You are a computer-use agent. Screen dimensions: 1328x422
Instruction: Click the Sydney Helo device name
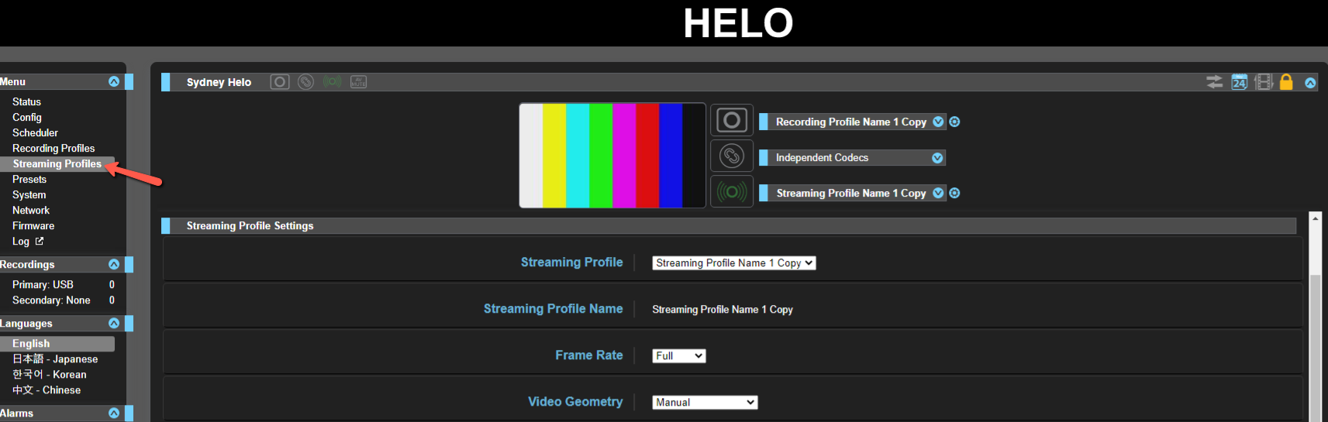click(x=219, y=82)
